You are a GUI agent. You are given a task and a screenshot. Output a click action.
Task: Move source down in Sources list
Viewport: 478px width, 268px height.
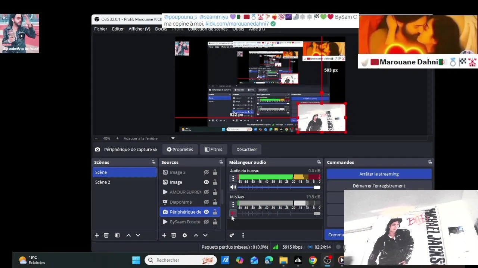pos(205,235)
